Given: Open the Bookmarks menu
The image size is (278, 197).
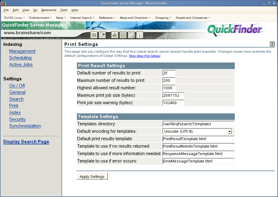Looking at the screenshot, I should [x=49, y=10].
